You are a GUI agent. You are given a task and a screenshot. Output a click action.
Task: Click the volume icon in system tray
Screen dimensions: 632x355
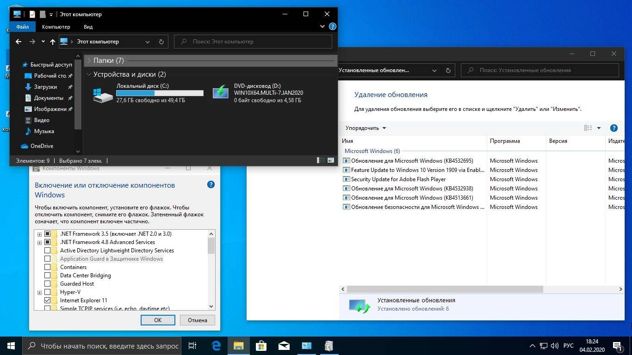555,346
